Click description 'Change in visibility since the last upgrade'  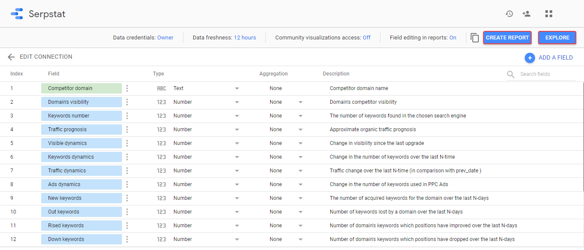point(377,143)
